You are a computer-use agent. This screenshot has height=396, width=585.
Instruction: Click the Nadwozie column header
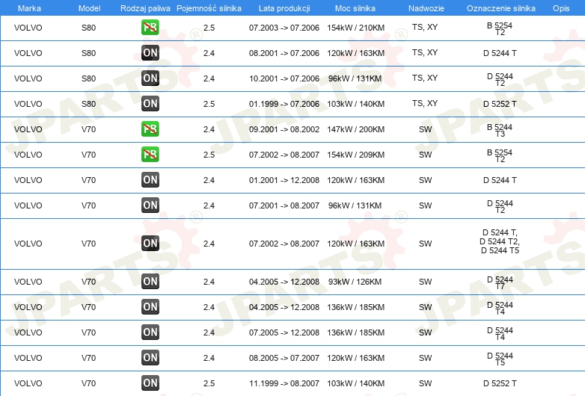click(425, 7)
